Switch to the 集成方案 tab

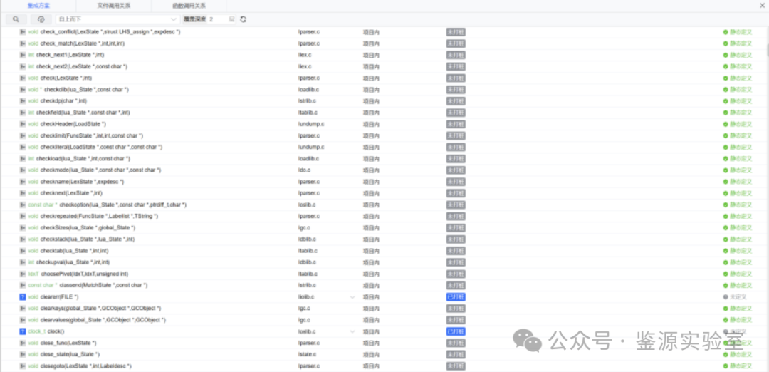[38, 6]
